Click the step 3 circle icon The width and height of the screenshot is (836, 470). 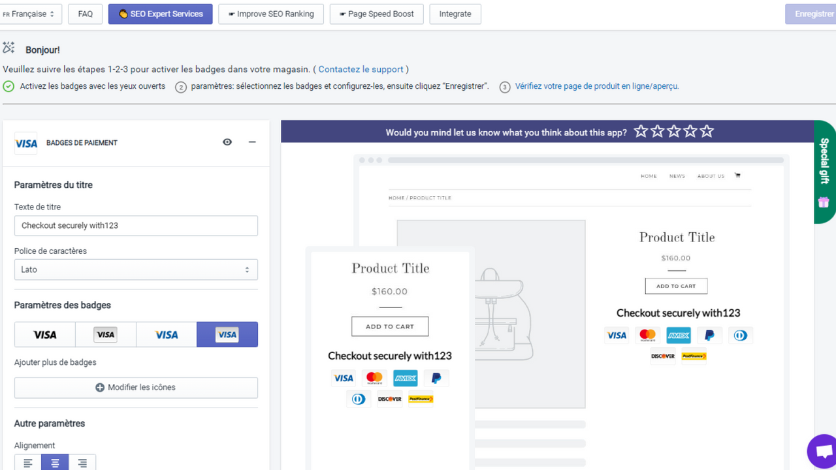505,87
